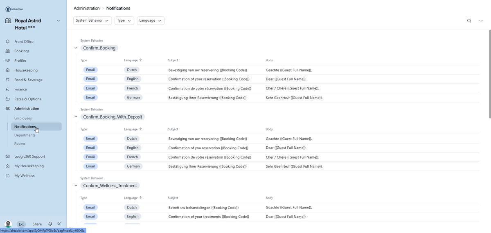Select Finance in sidebar

[20, 90]
